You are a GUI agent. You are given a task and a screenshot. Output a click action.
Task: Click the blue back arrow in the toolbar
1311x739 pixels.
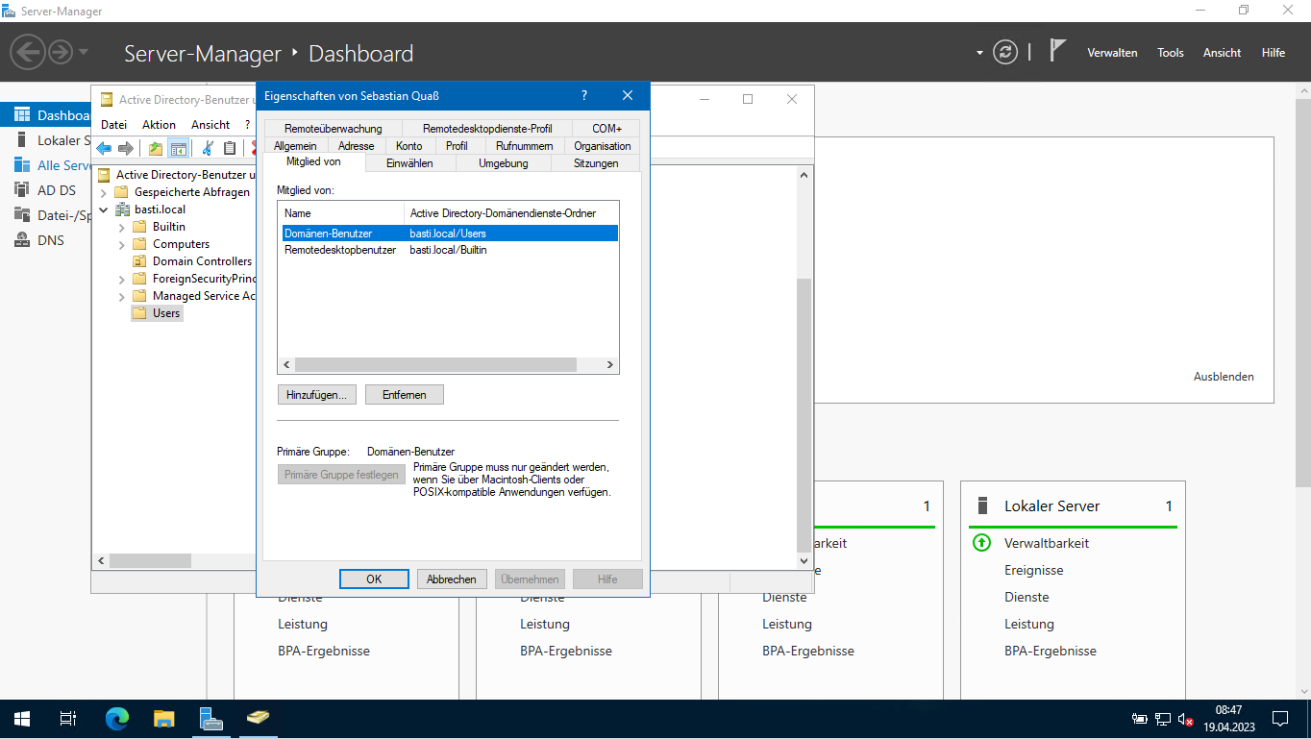click(x=104, y=148)
